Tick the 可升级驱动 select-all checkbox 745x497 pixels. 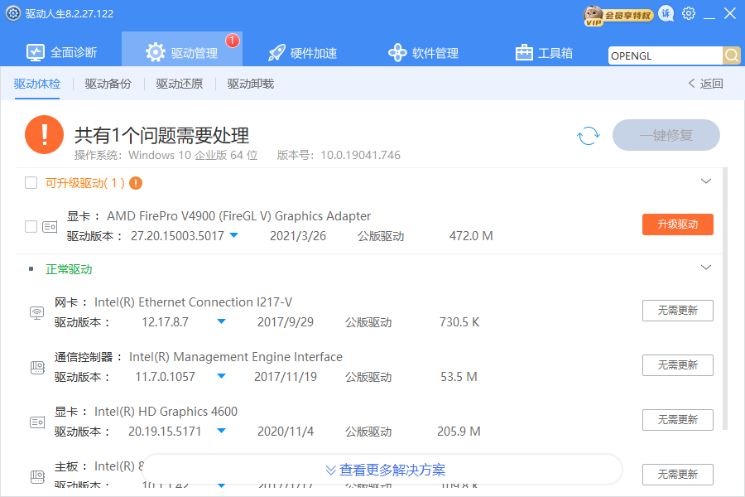click(x=31, y=182)
